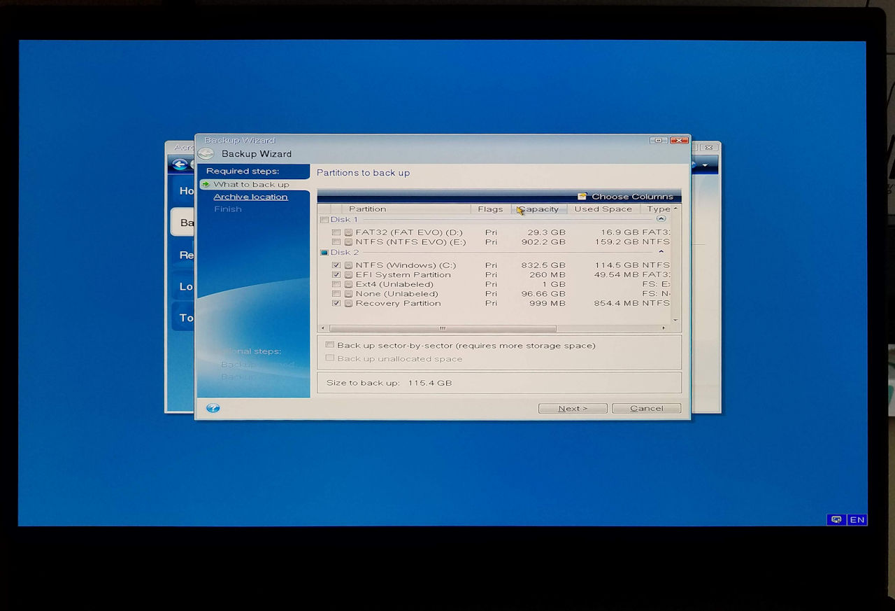
Task: Collapse the Disk 1 group
Action: 661,219
